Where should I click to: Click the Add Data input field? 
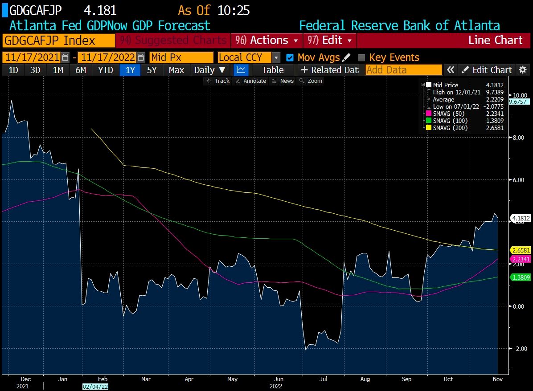coord(403,70)
